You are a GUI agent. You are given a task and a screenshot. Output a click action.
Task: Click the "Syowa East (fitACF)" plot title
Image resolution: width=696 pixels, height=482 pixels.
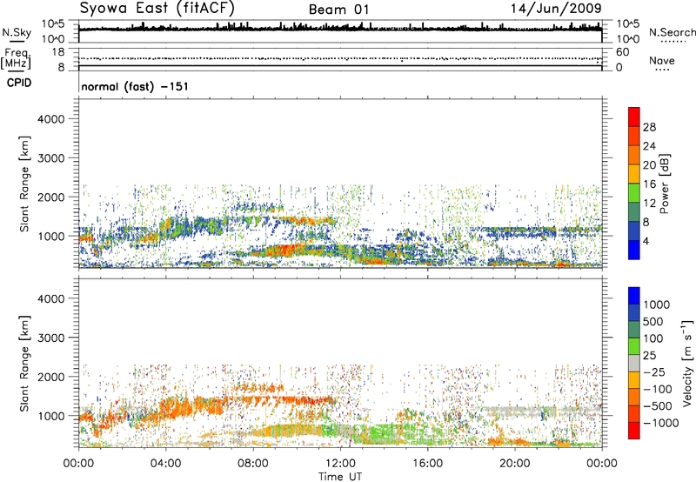[x=157, y=8]
